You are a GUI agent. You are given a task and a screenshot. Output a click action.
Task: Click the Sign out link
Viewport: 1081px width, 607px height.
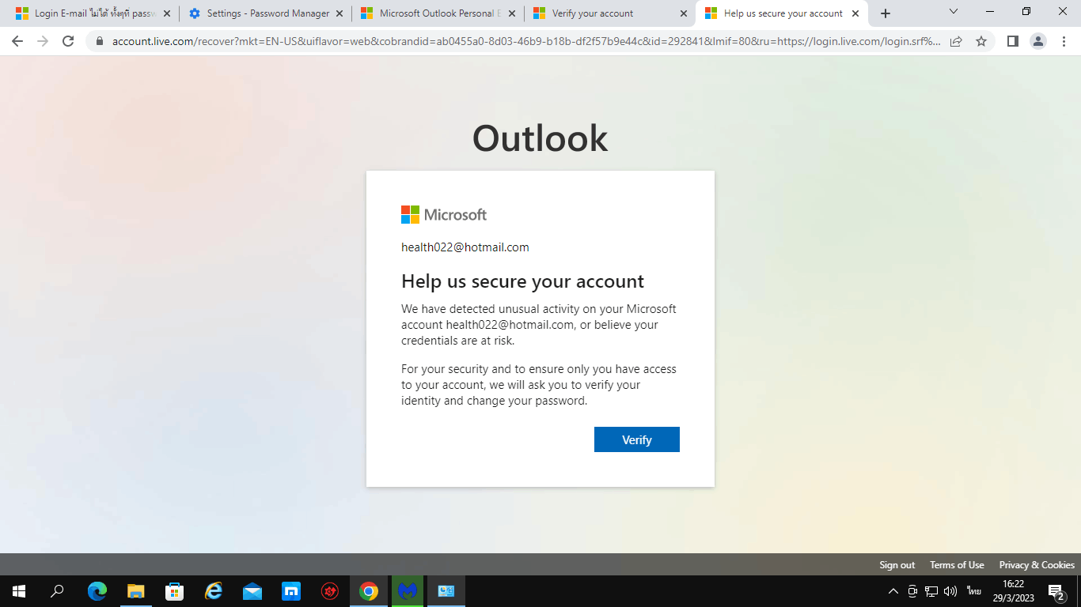pos(897,564)
